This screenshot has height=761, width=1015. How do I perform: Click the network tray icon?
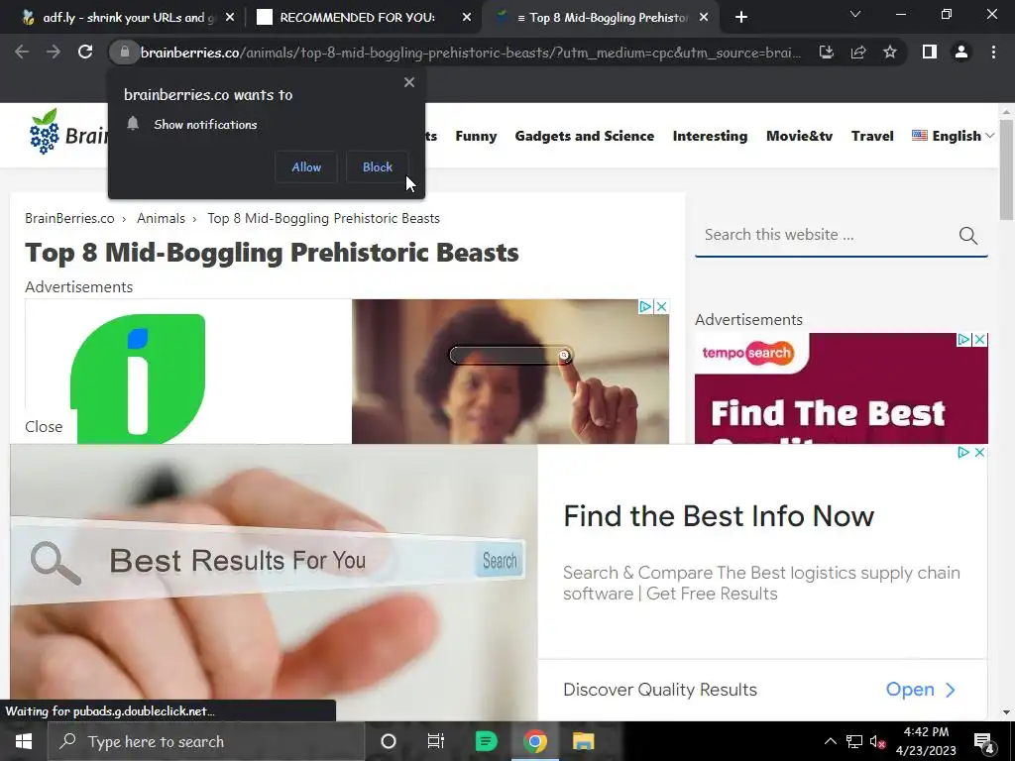pos(853,742)
